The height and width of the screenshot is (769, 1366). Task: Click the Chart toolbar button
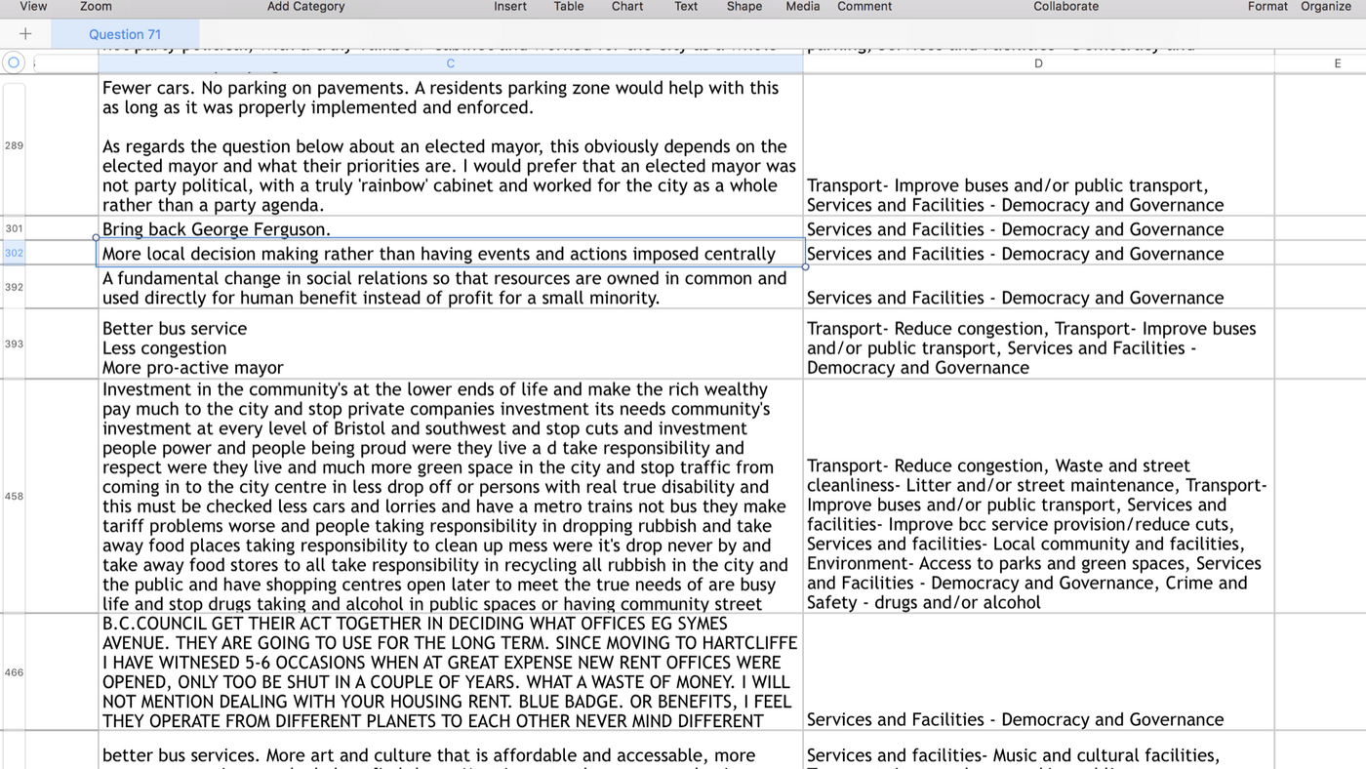[x=627, y=7]
